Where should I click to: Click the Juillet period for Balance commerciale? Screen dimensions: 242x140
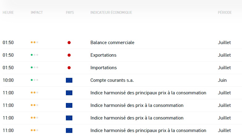point(224,43)
